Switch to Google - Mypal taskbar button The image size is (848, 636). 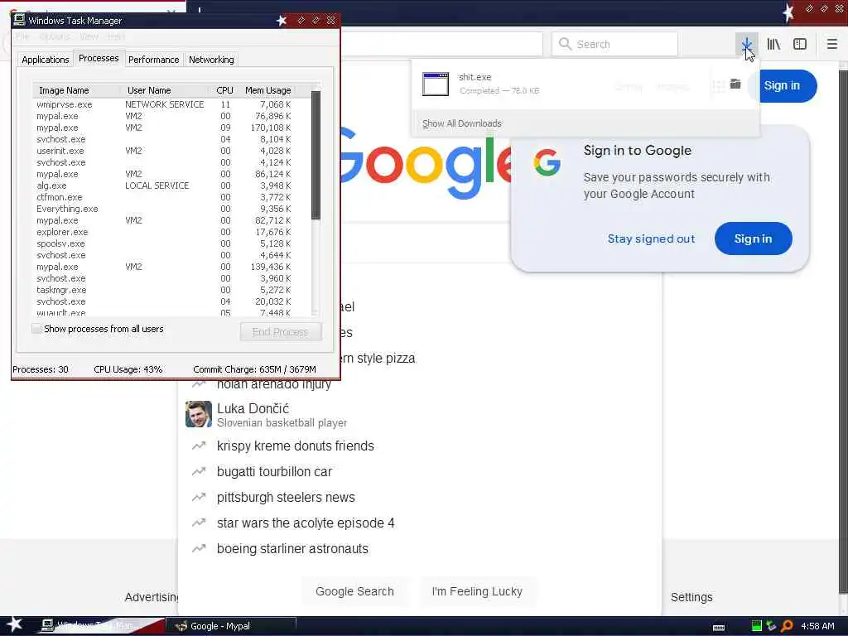(231, 626)
